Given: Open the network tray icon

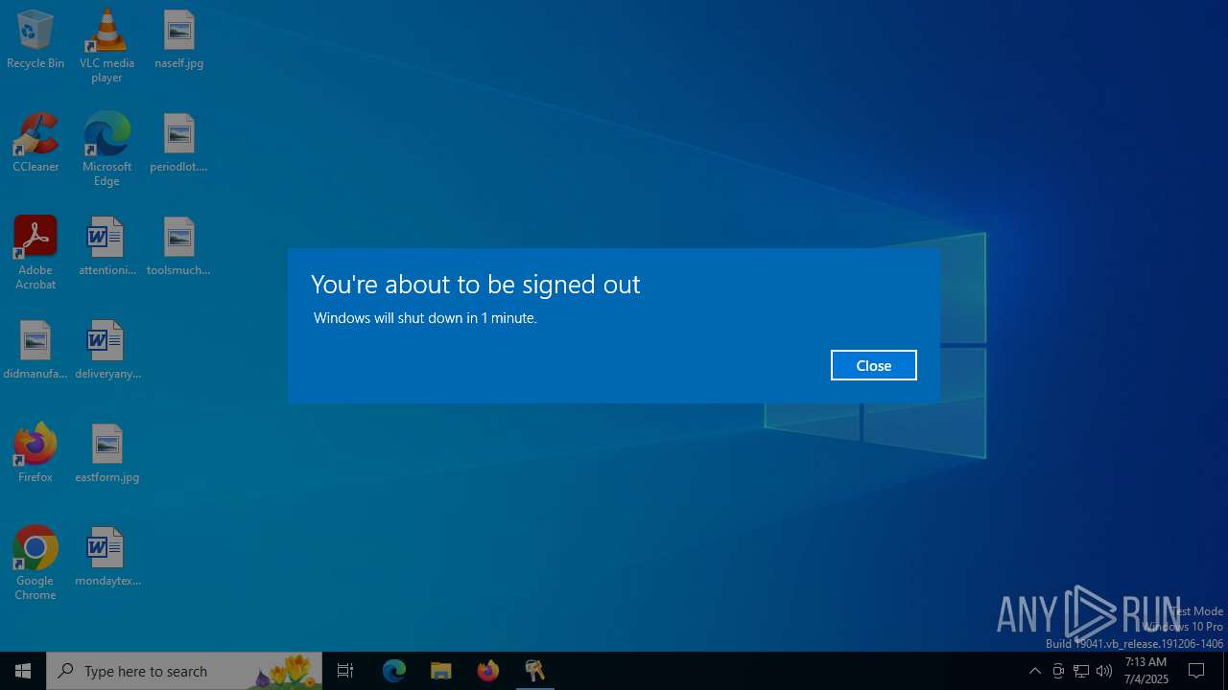Looking at the screenshot, I should click(1081, 671).
